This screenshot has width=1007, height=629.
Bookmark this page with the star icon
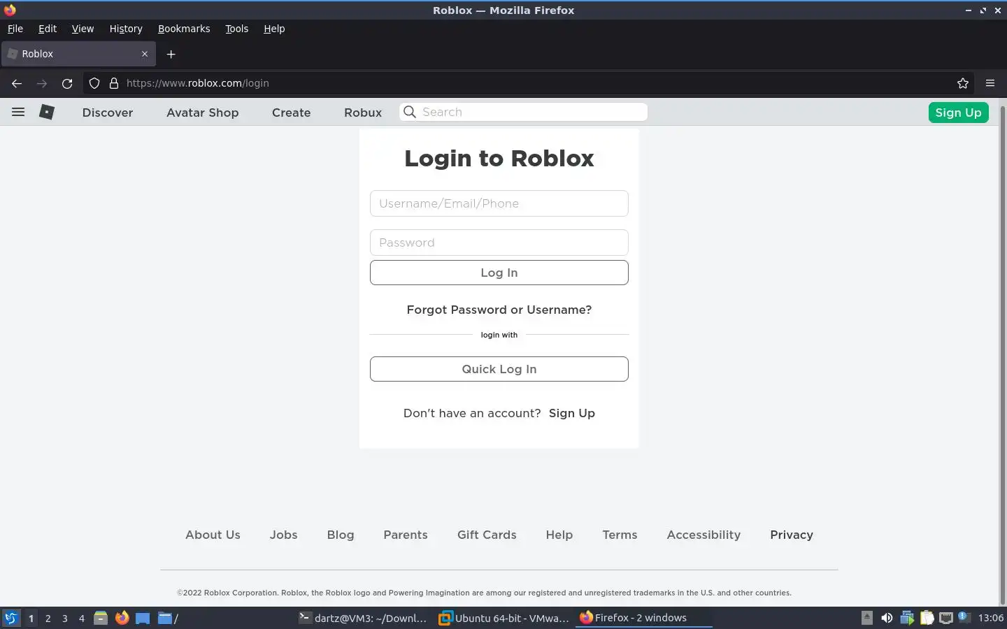(963, 83)
